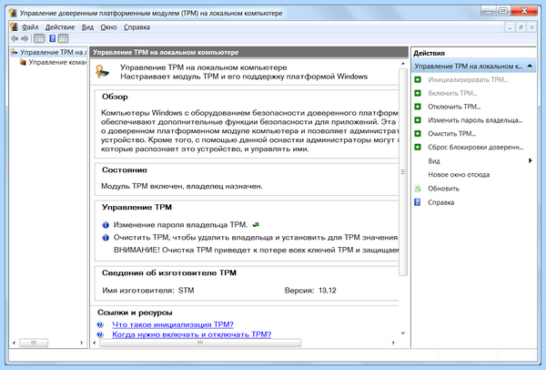Click the refresh icon beside Обновить
Screen dimensions: 546x370
[x=418, y=189]
